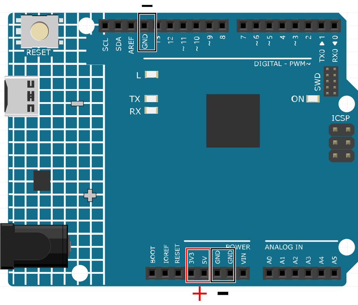Select digital pin 8 socket
The height and width of the screenshot is (305, 358).
(222, 26)
